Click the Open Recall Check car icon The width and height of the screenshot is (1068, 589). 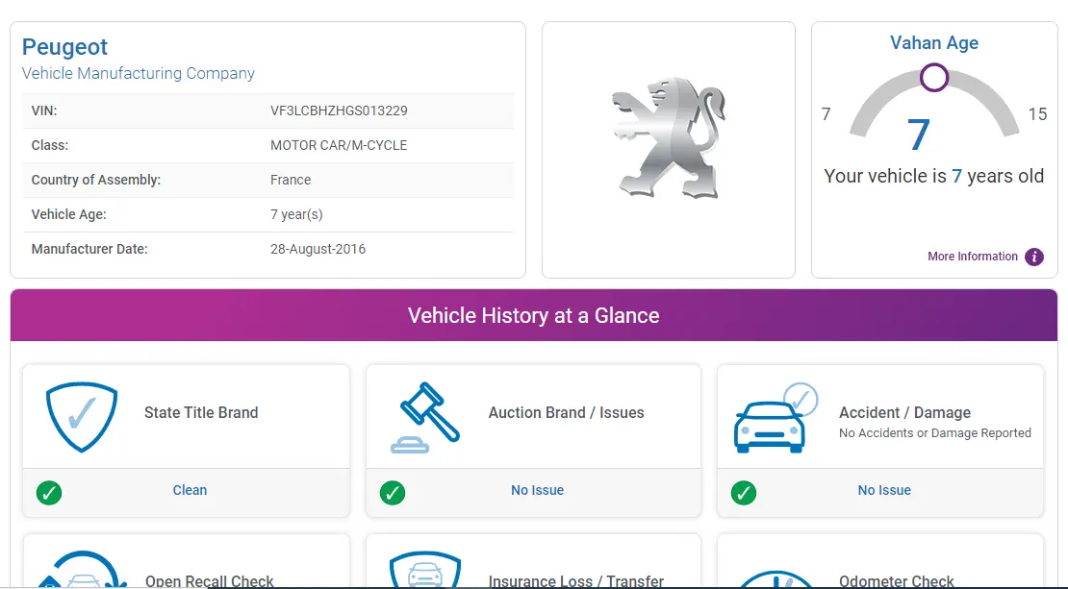81,573
